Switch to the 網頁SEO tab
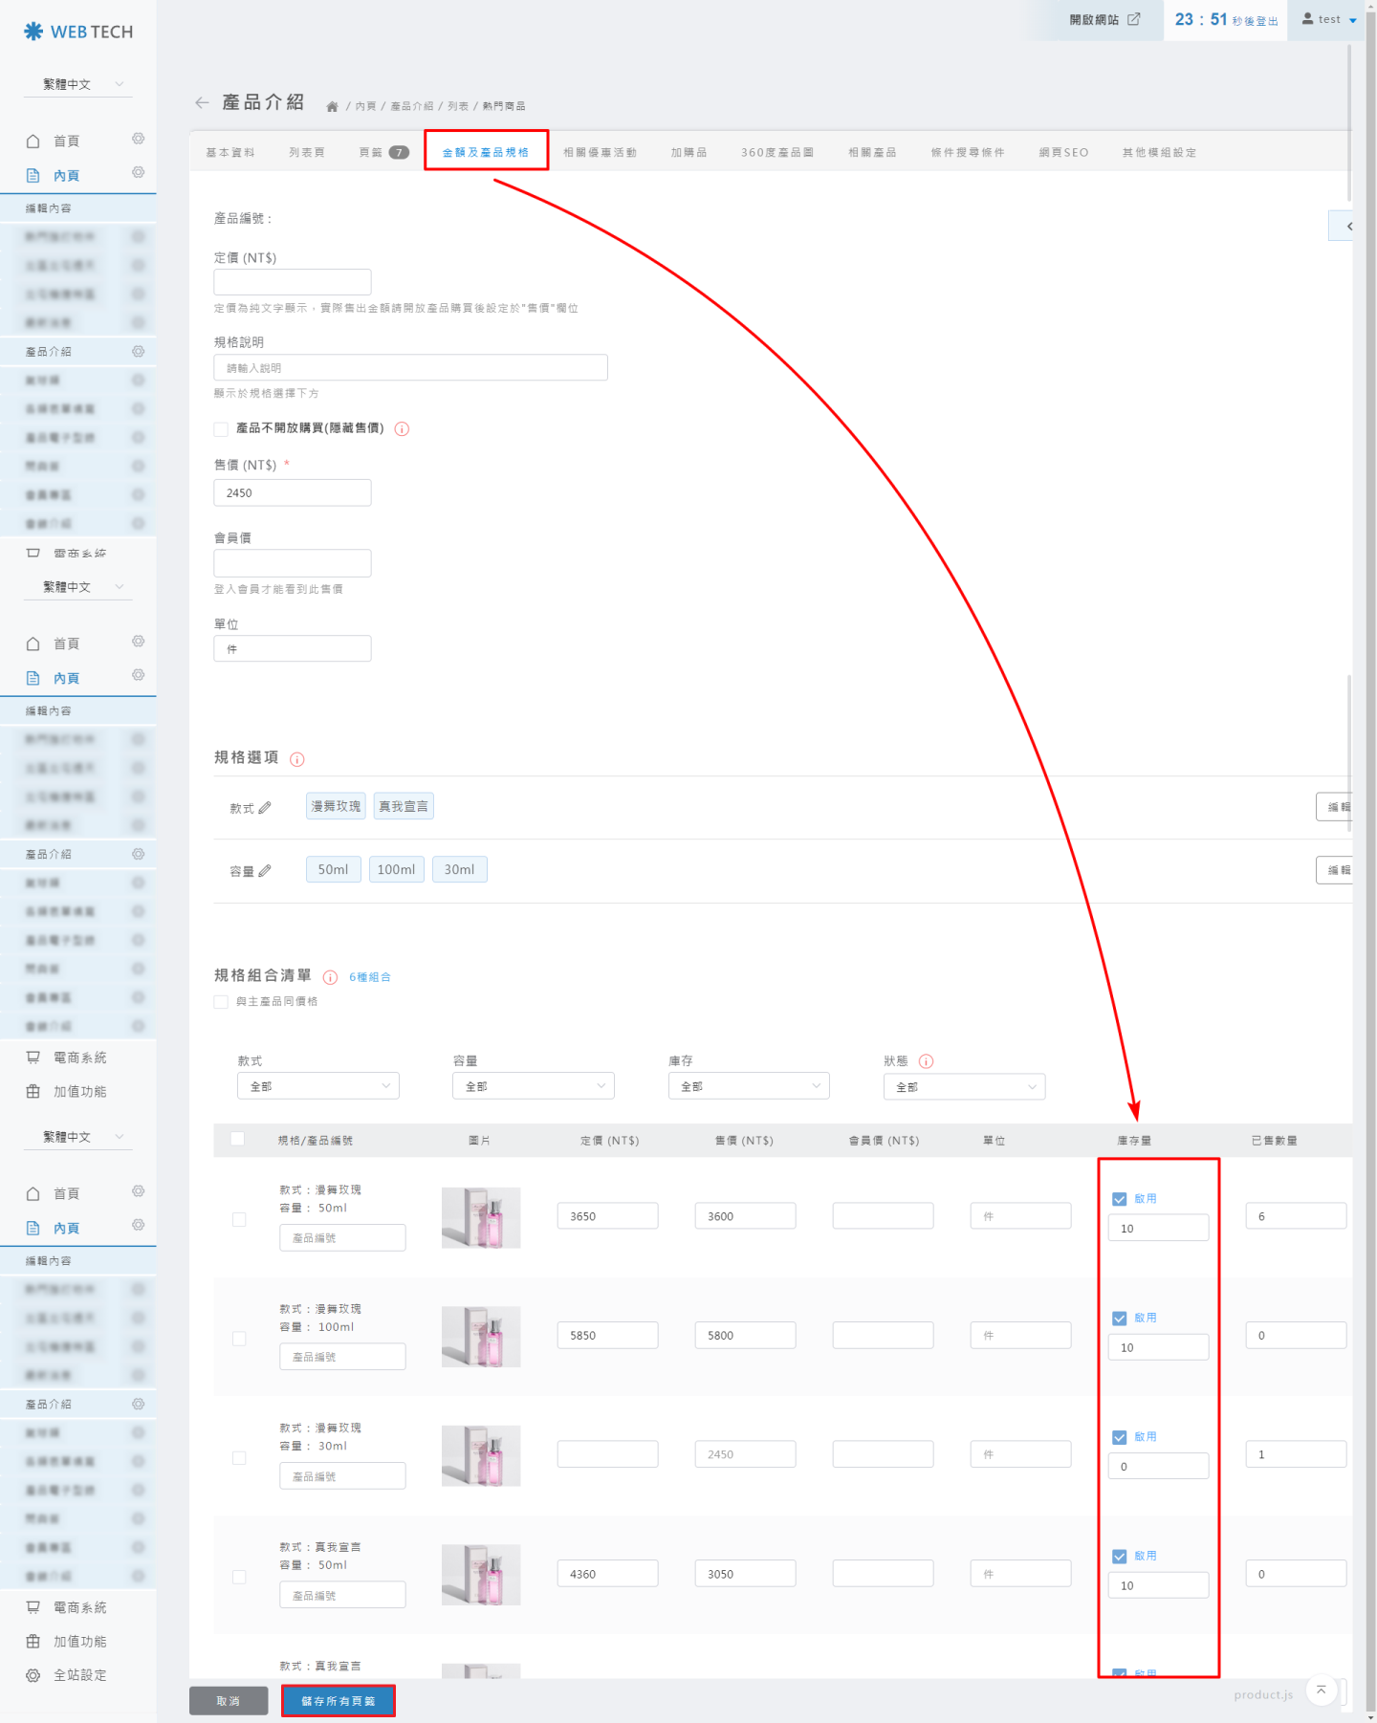The height and width of the screenshot is (1723, 1377). pos(1063,152)
